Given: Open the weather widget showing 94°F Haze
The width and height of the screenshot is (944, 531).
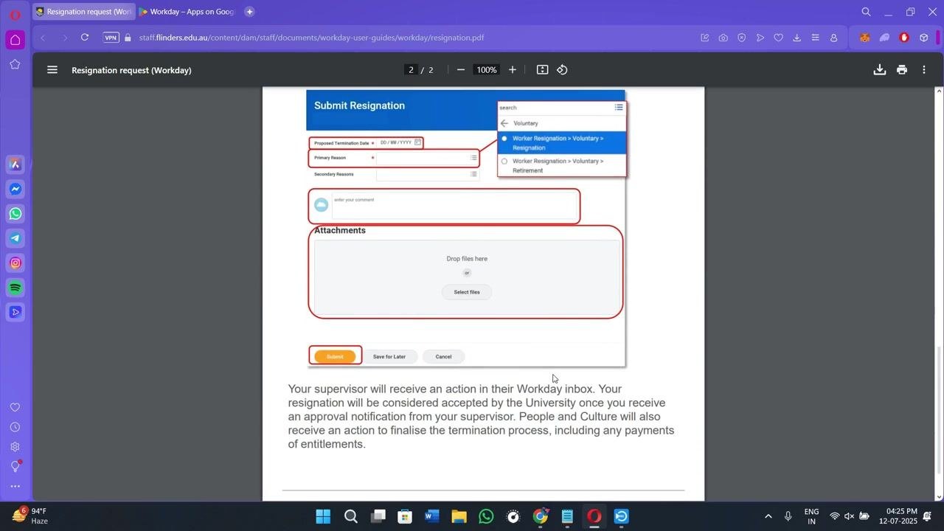Looking at the screenshot, I should tap(29, 516).
